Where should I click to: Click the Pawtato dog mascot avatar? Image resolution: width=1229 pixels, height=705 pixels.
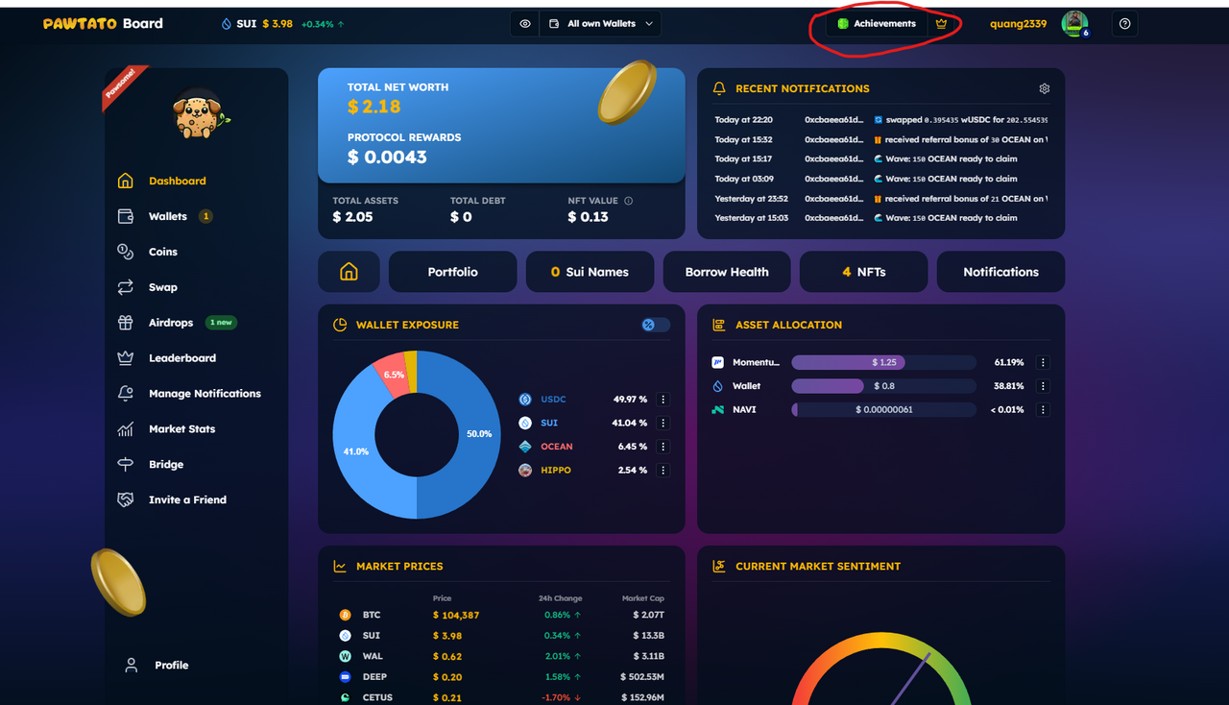[x=200, y=114]
